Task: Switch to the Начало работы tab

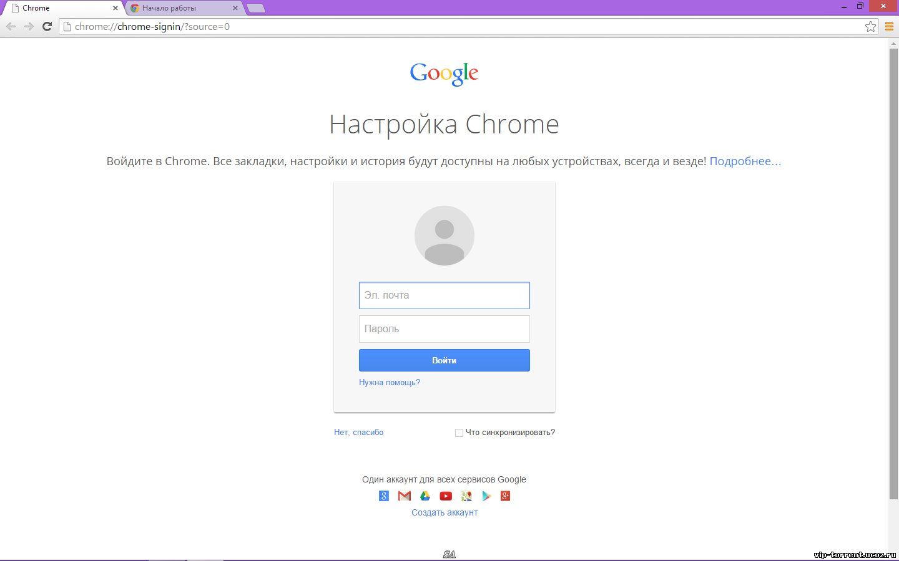Action: pos(185,8)
